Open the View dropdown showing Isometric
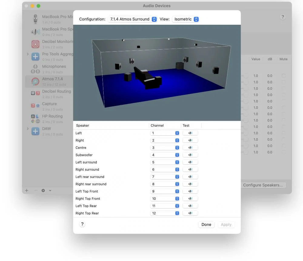303x261 pixels. pos(186,19)
